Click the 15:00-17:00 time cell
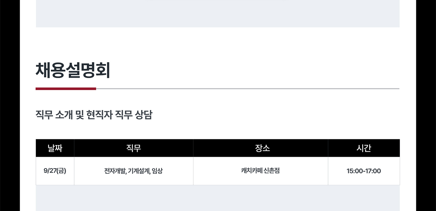 pyautogui.click(x=364, y=171)
